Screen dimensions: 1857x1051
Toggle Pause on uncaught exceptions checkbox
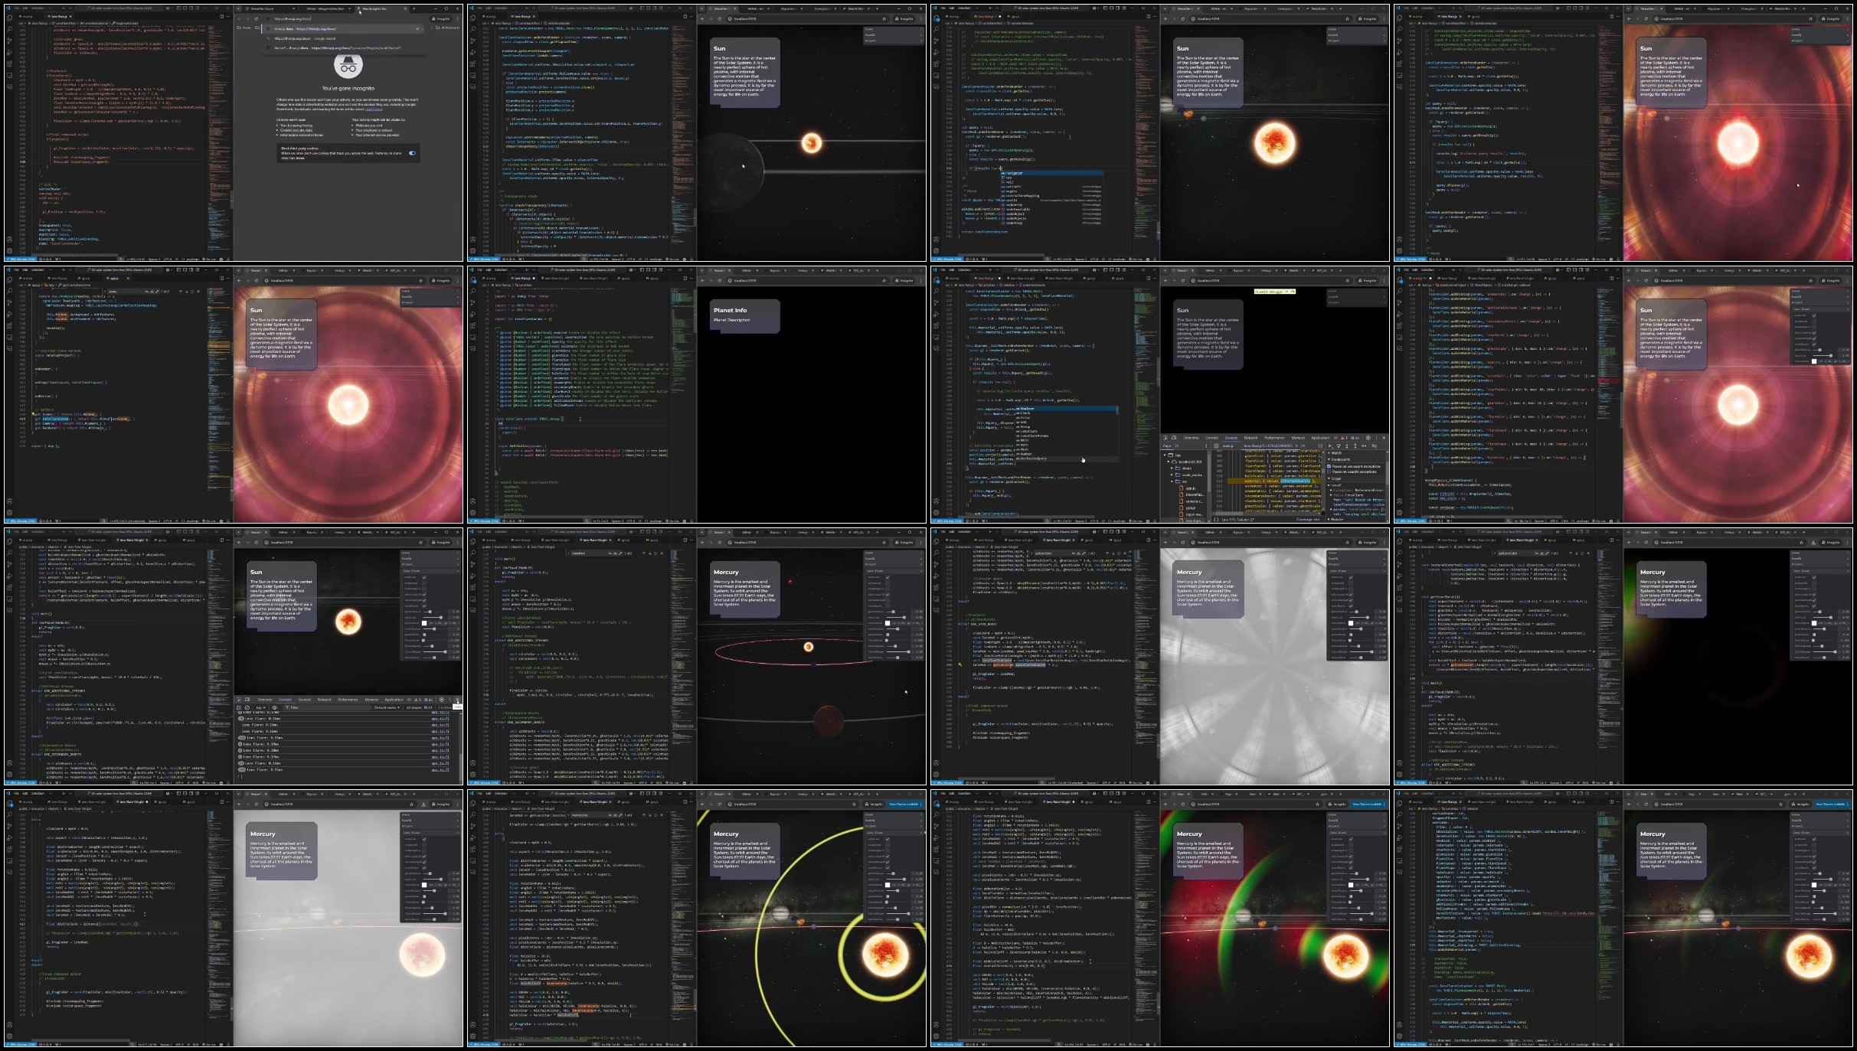pyautogui.click(x=1329, y=466)
